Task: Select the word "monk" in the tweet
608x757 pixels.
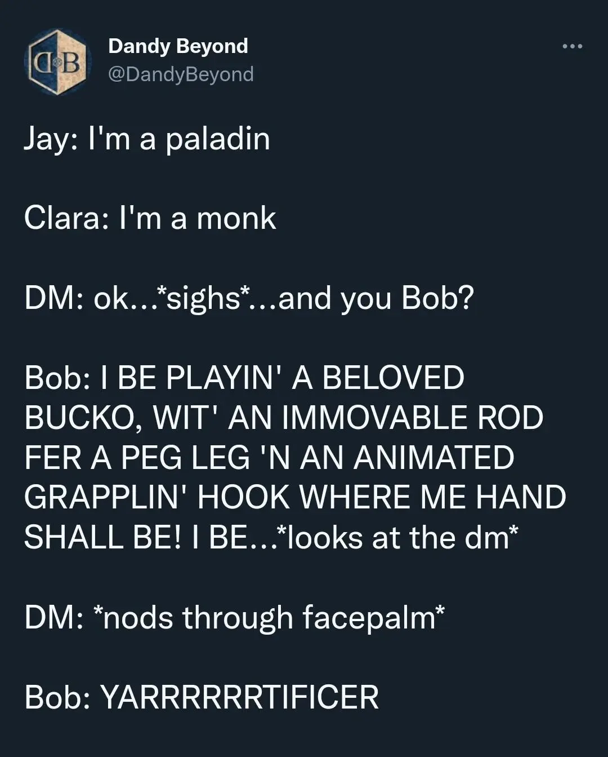Action: tap(236, 219)
